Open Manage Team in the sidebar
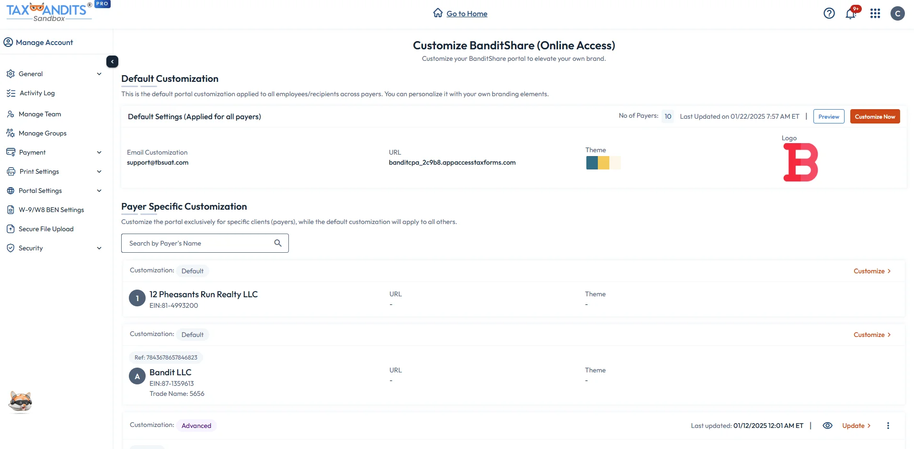 tap(40, 114)
